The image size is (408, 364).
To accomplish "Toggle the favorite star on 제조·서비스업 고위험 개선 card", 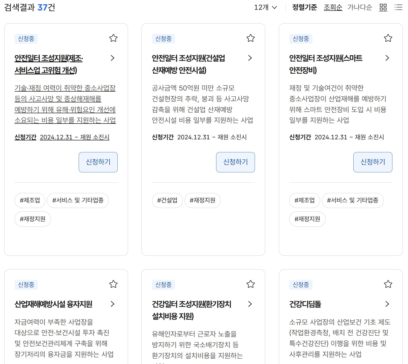I will (x=113, y=38).
